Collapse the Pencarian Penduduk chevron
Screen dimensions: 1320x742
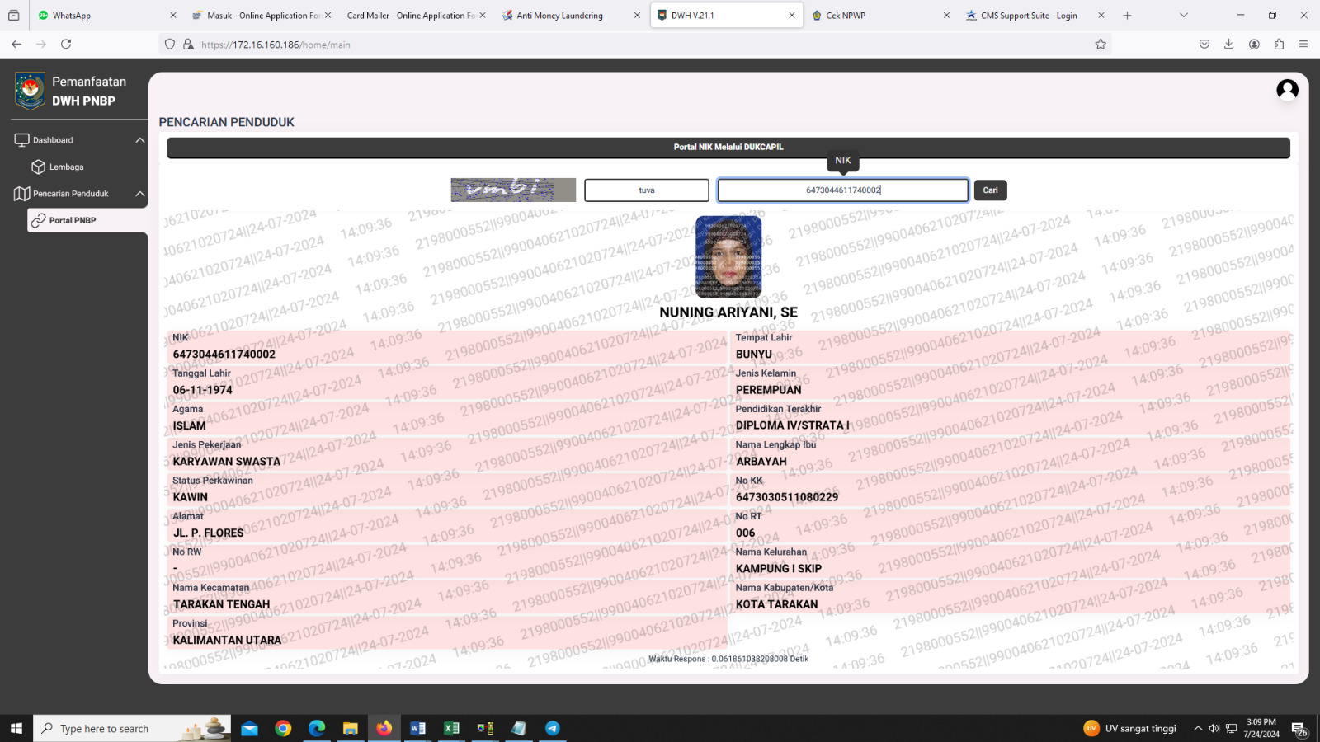tap(140, 194)
